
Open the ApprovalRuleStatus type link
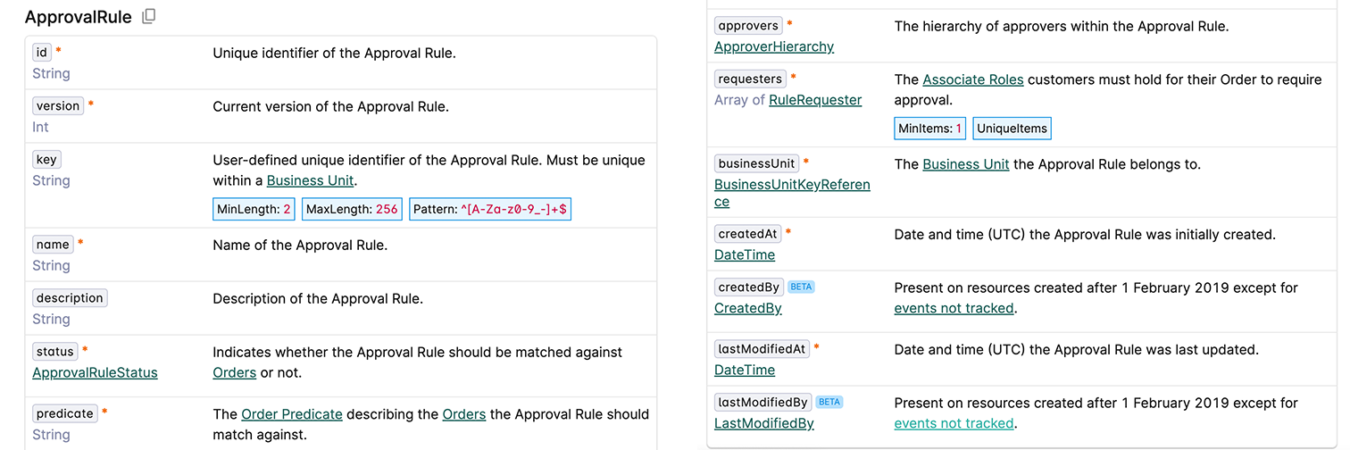pos(95,372)
